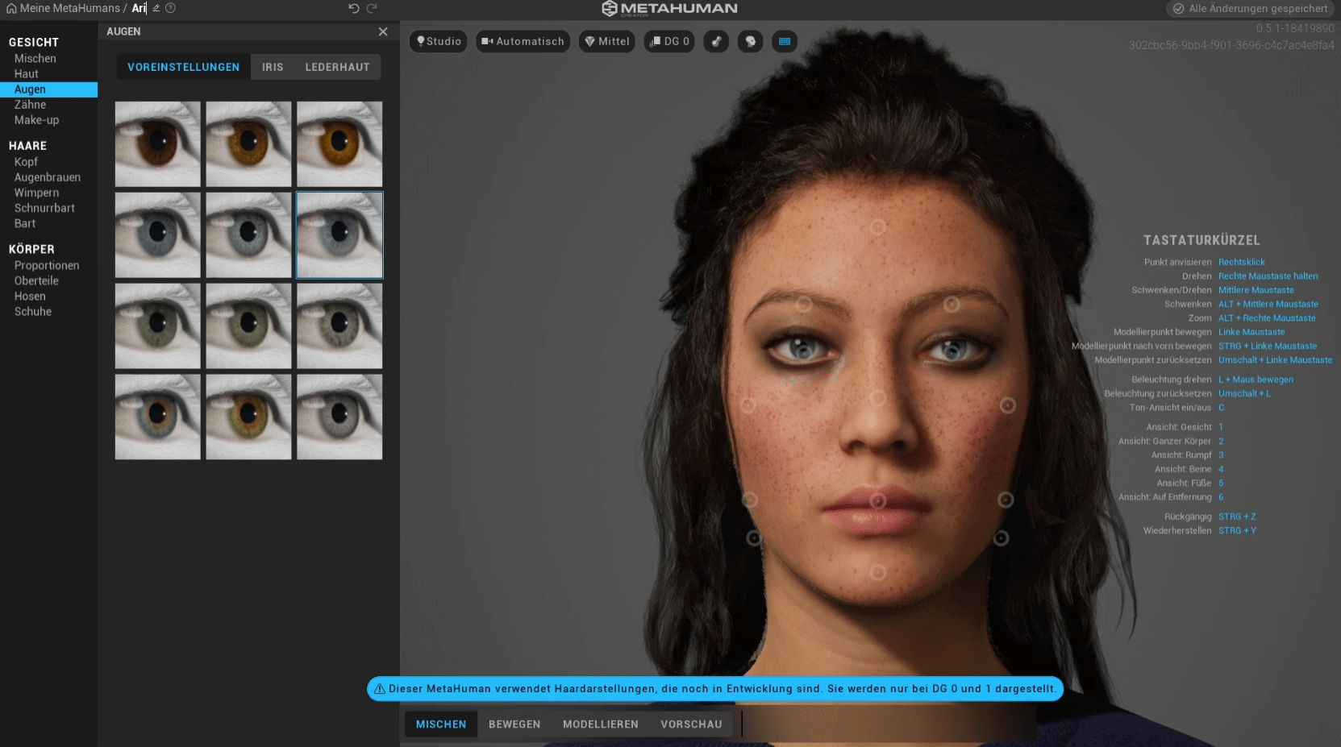
Task: Open Wimpern in the sidebar
Action: (36, 193)
